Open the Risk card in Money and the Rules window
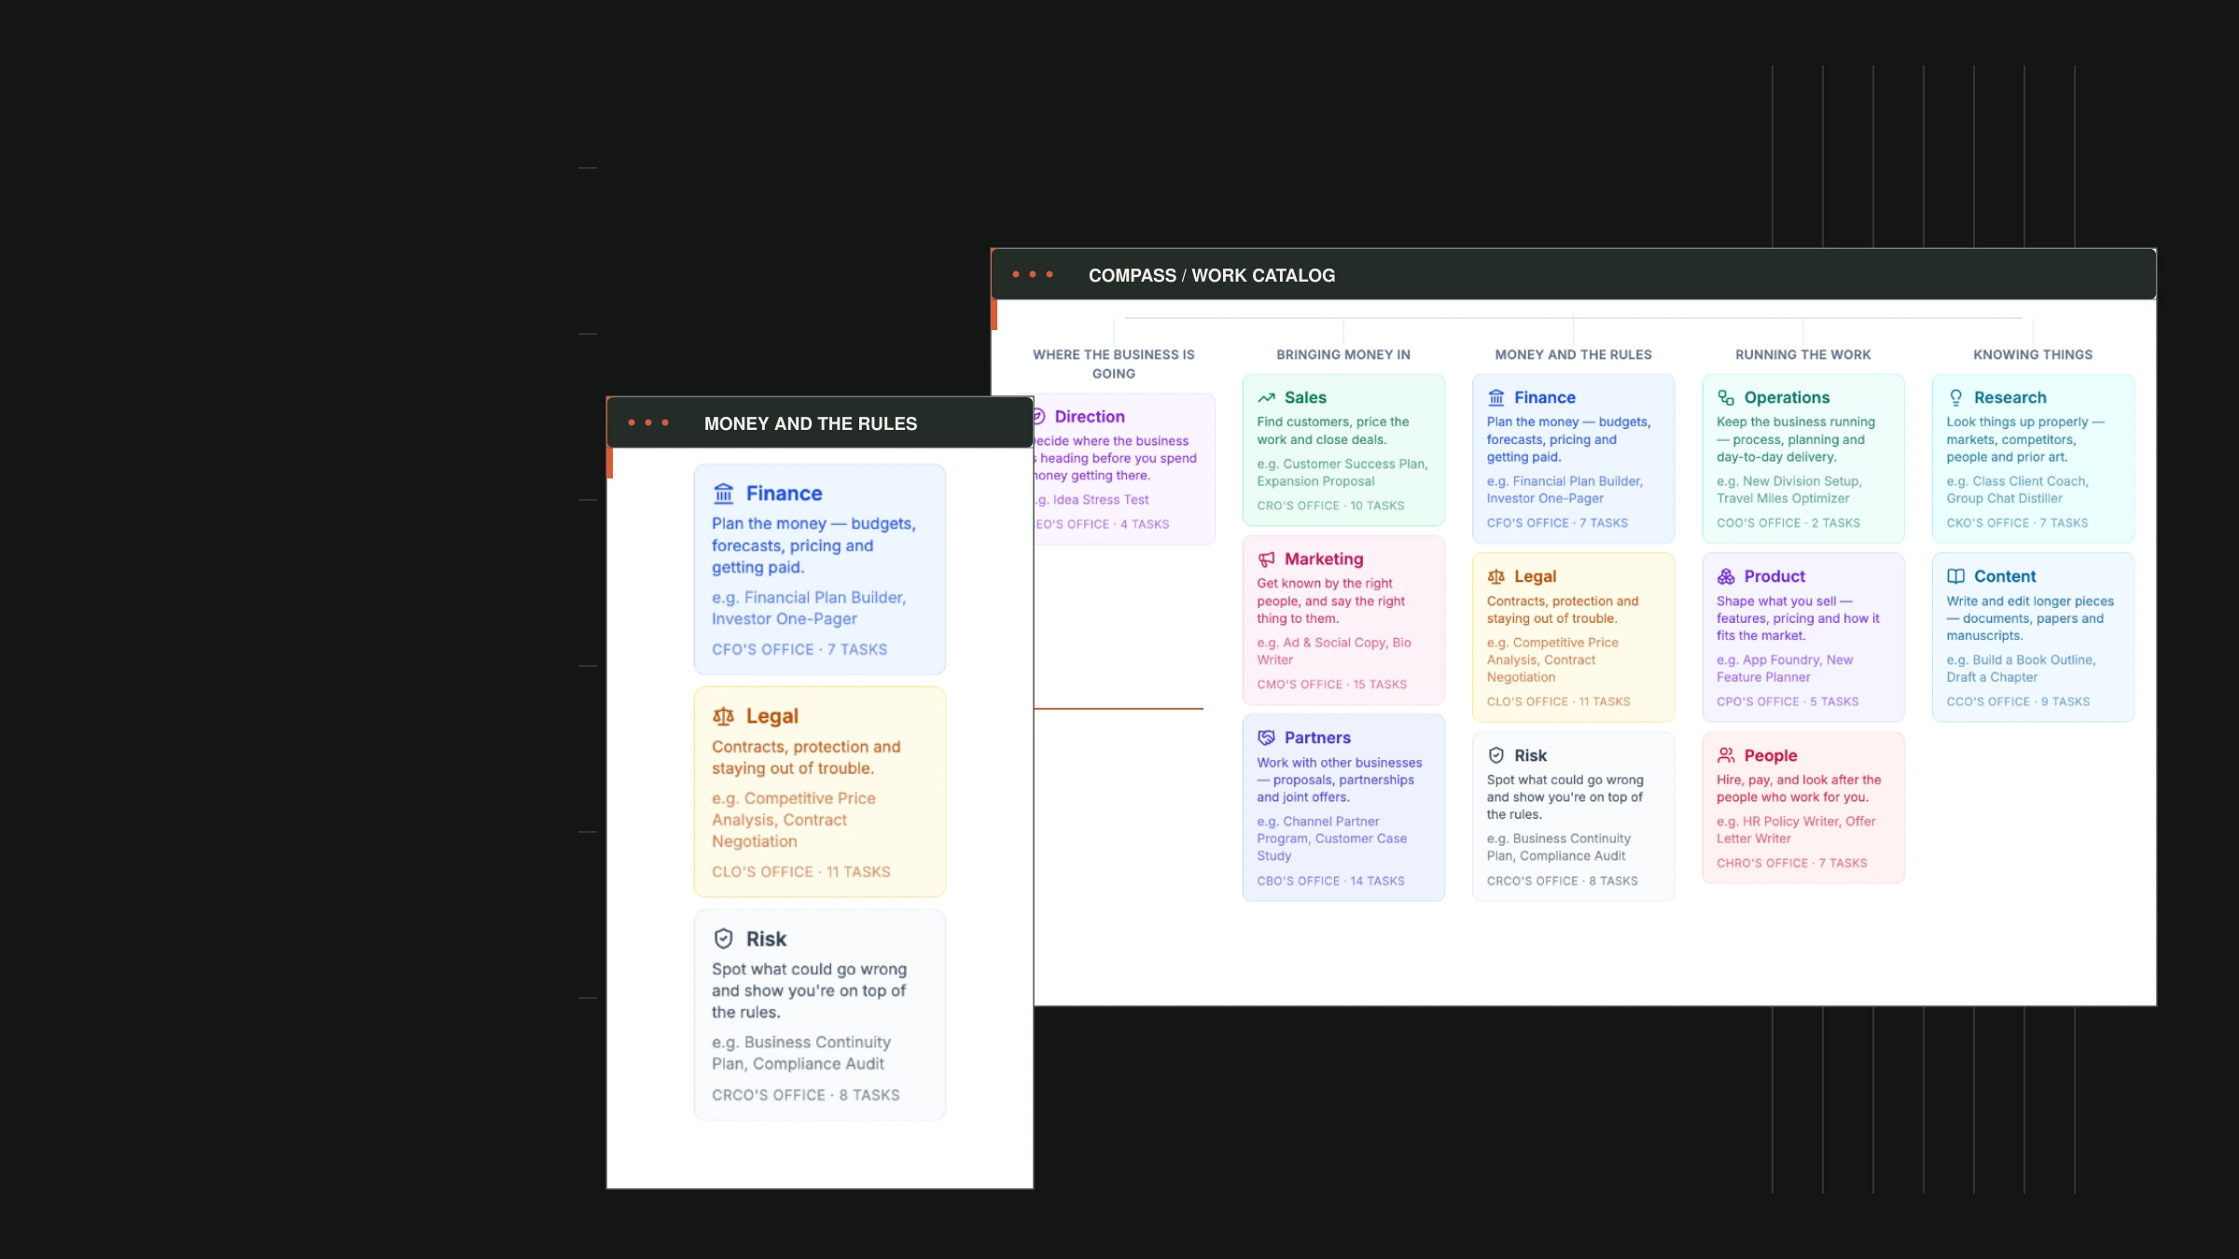 [x=820, y=1015]
